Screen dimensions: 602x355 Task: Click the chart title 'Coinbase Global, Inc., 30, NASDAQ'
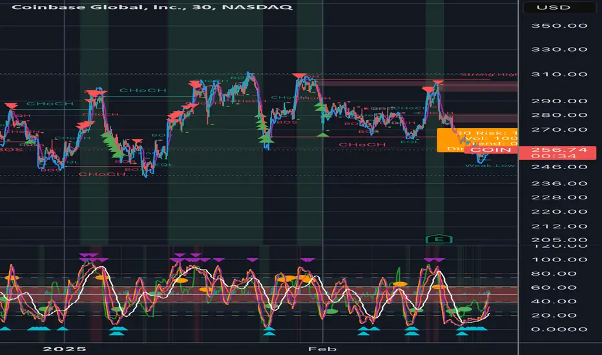tap(152, 7)
